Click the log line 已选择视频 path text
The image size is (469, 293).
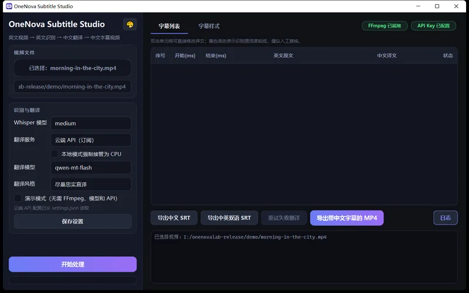(x=240, y=237)
